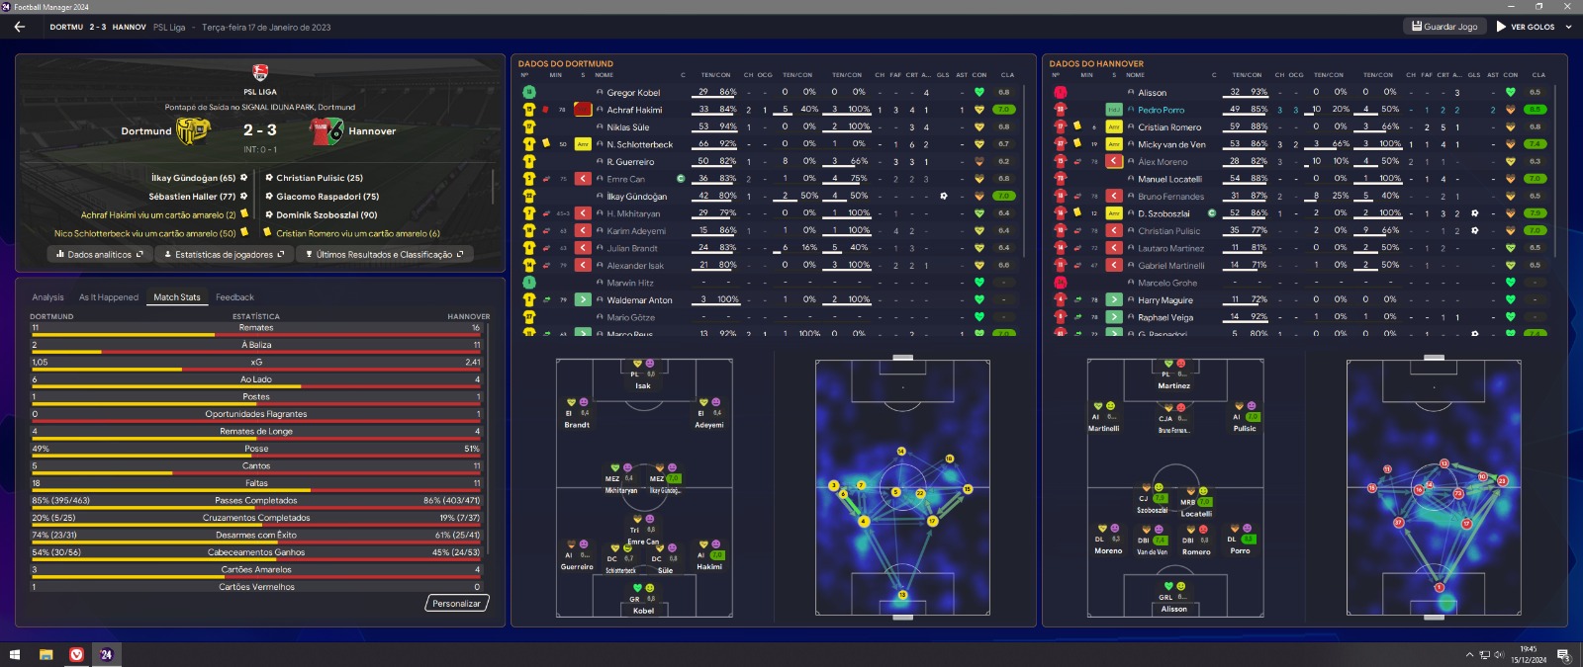Open Dados analíticos pop-out button
This screenshot has height=667, width=1583.
pos(100,254)
